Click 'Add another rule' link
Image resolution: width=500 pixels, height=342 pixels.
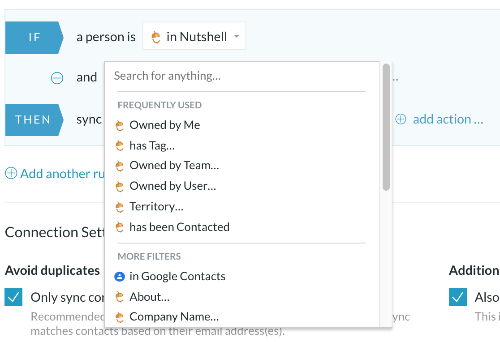coord(62,174)
